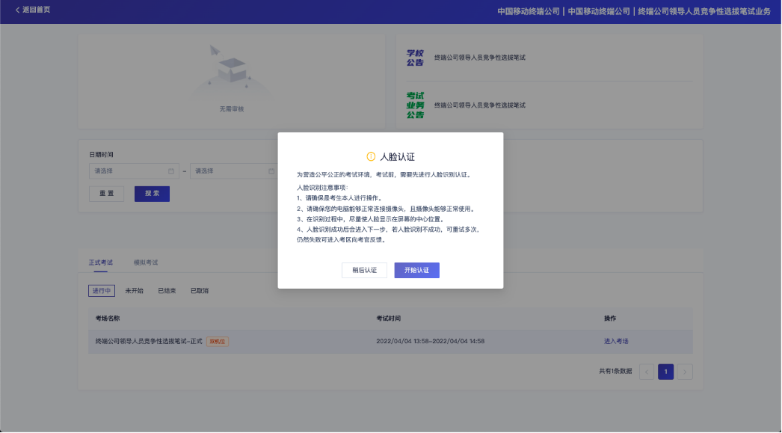782x433 pixels.
Task: Click the previous page pagination arrow
Action: 647,372
